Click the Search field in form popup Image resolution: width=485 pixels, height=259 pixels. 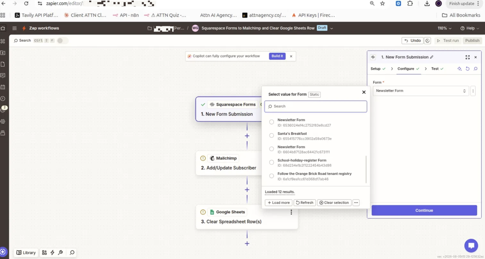pyautogui.click(x=316, y=106)
